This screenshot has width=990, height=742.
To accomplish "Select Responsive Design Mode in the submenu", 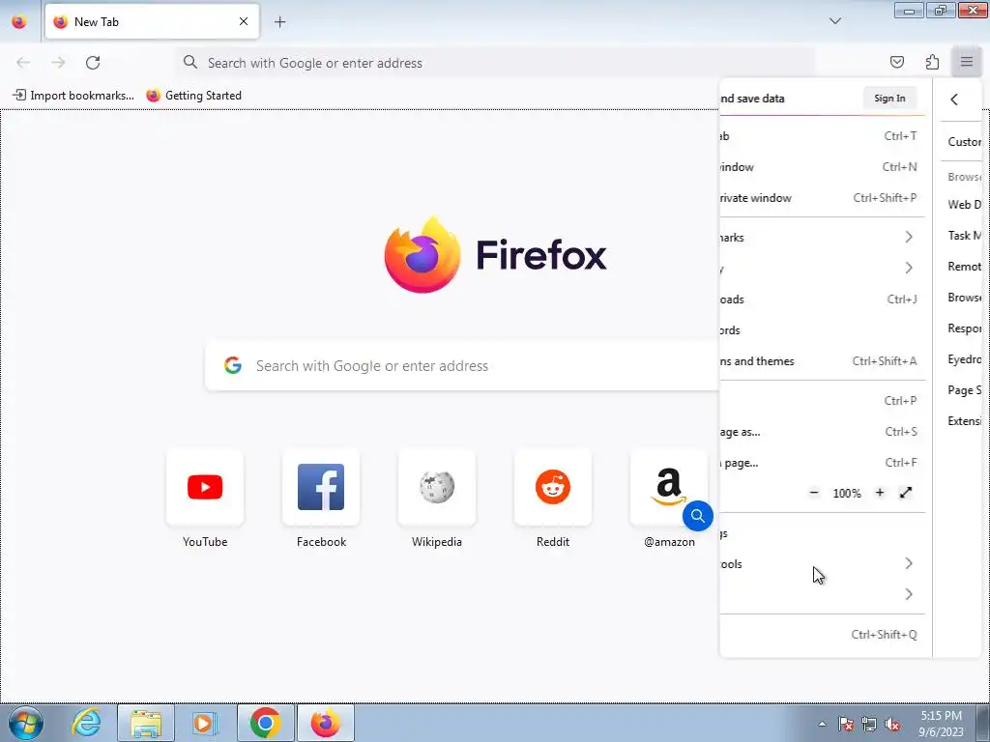I will pyautogui.click(x=962, y=328).
